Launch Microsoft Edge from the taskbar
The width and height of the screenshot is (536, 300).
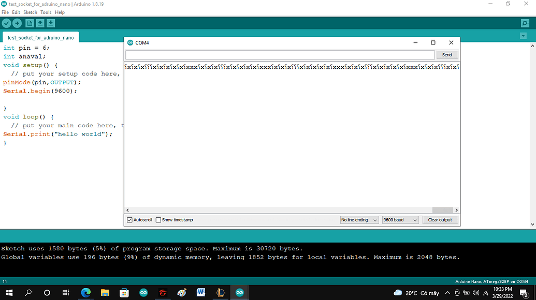coord(86,293)
